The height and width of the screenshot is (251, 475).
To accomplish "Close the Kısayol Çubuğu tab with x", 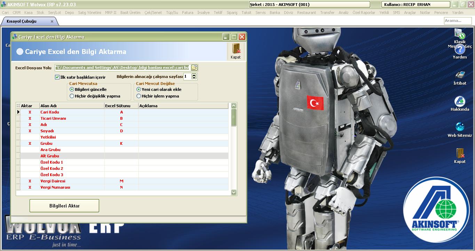I will coord(52,21).
